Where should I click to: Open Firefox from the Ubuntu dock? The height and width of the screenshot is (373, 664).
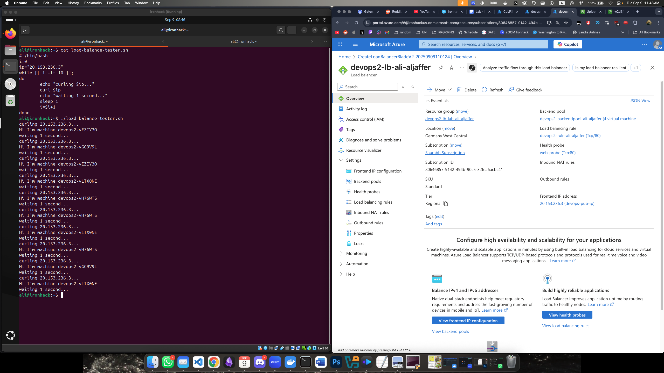click(10, 33)
